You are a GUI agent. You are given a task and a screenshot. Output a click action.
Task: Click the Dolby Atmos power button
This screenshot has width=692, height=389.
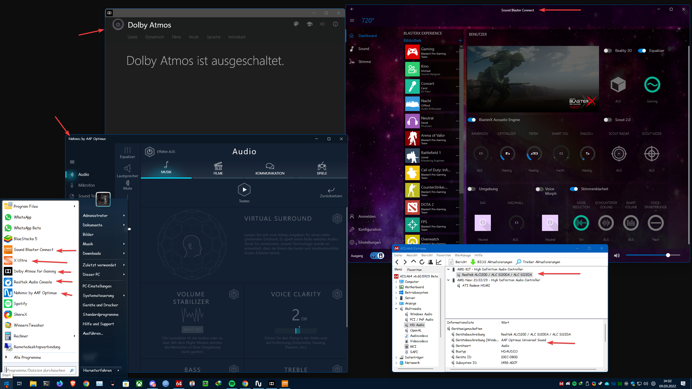point(118,25)
